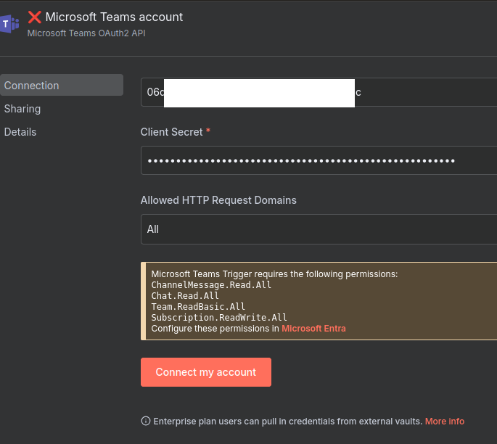Image resolution: width=497 pixels, height=444 pixels.
Task: Click the Chat.Read.All permission text
Action: (x=185, y=296)
